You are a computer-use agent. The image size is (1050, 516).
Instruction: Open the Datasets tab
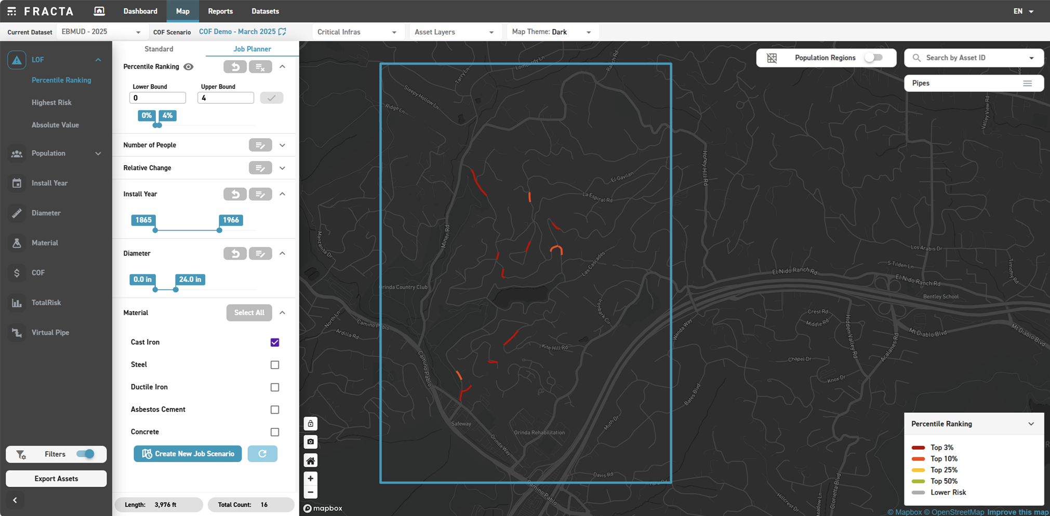coord(265,11)
